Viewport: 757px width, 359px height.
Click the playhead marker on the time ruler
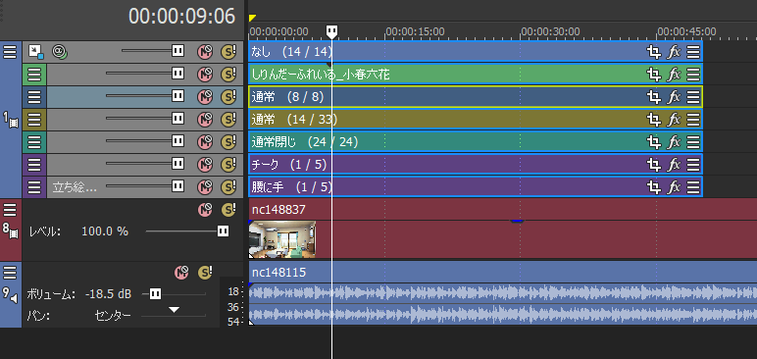331,32
